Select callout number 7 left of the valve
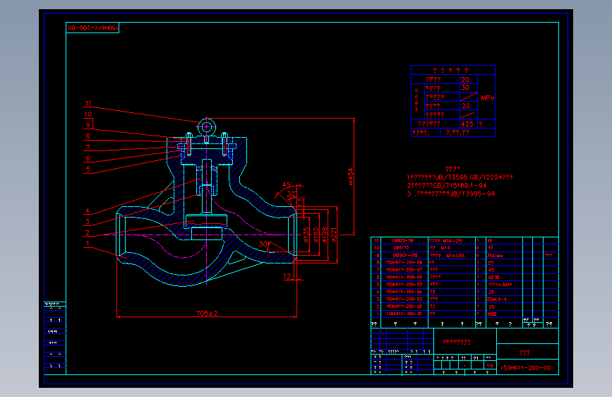 tap(88, 147)
